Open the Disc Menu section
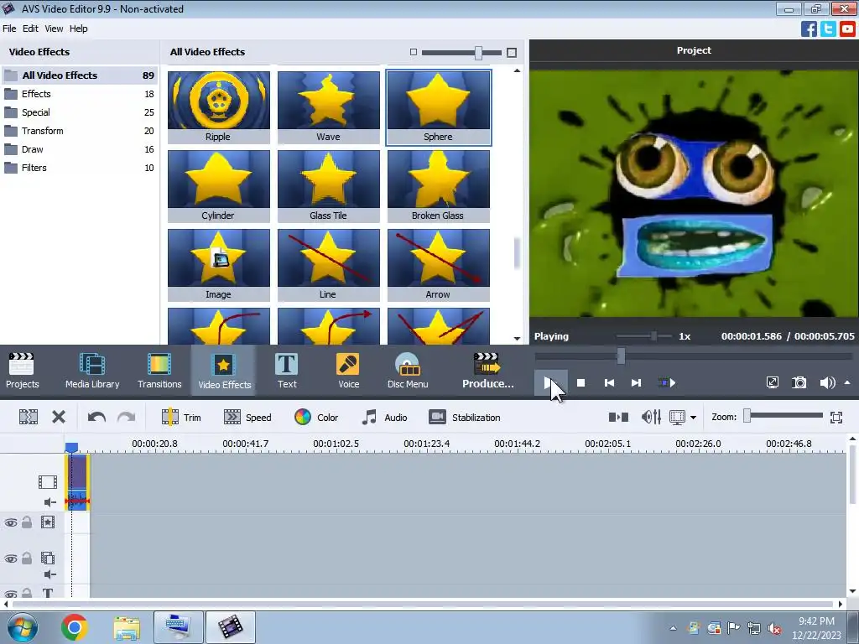 [x=408, y=370]
